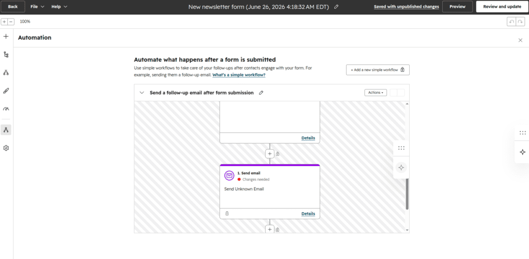This screenshot has width=529, height=259.
Task: Click the undo arrow
Action: [x=511, y=22]
